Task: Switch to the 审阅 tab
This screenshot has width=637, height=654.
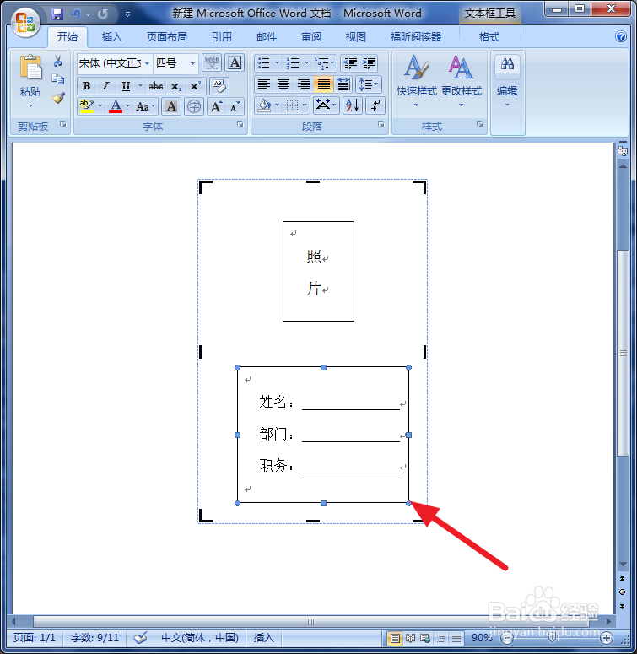Action: pyautogui.click(x=311, y=37)
